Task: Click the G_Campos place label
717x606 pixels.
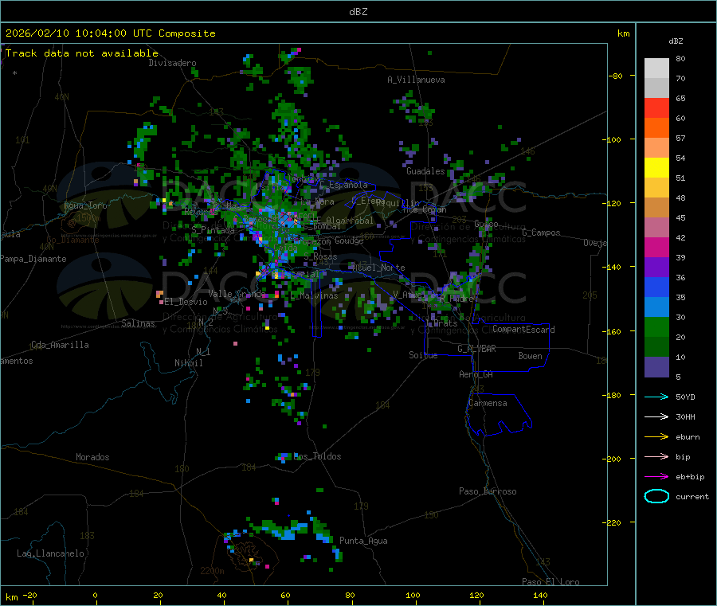Action: pyautogui.click(x=541, y=233)
